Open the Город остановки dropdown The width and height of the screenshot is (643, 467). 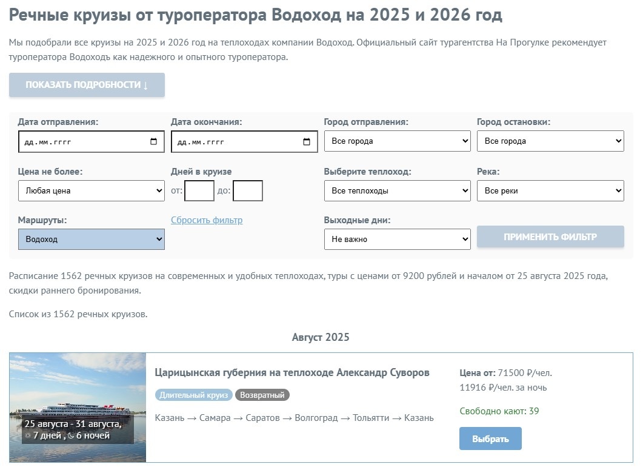point(550,141)
